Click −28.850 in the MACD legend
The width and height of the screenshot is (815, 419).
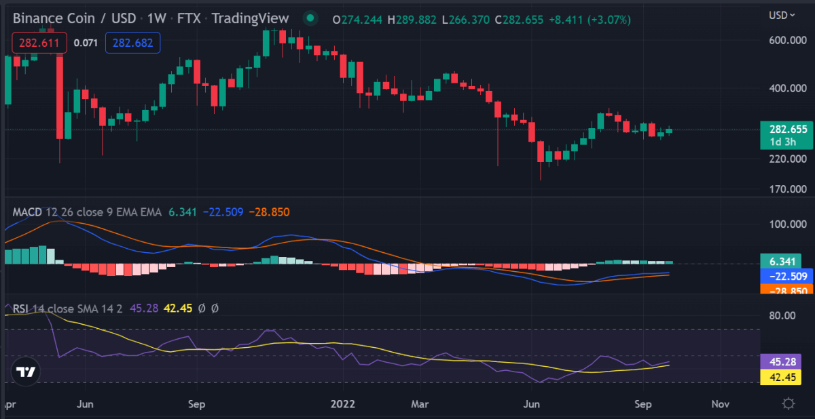click(x=269, y=212)
